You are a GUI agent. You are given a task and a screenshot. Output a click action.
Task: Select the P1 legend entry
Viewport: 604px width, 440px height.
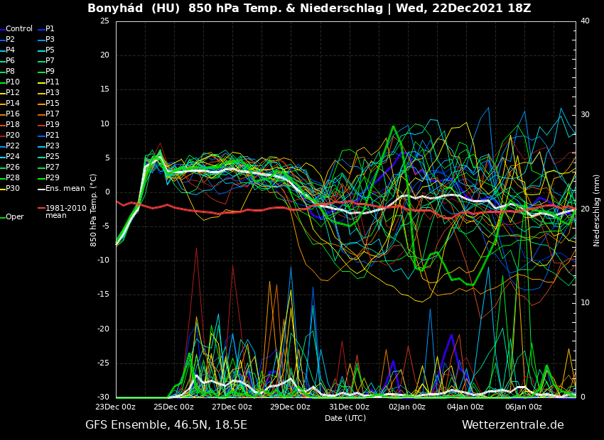click(x=50, y=29)
